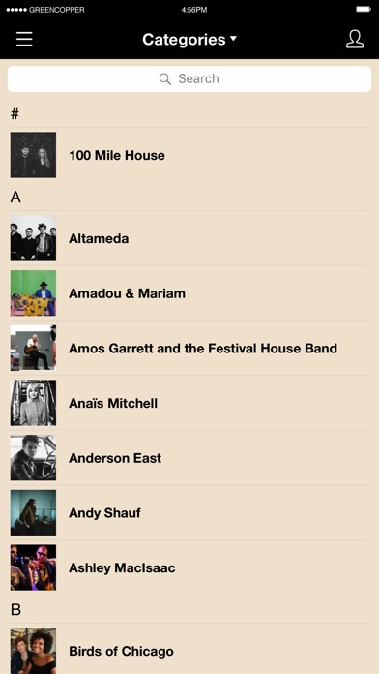379x674 pixels.
Task: Tap the A section header
Action: [15, 198]
